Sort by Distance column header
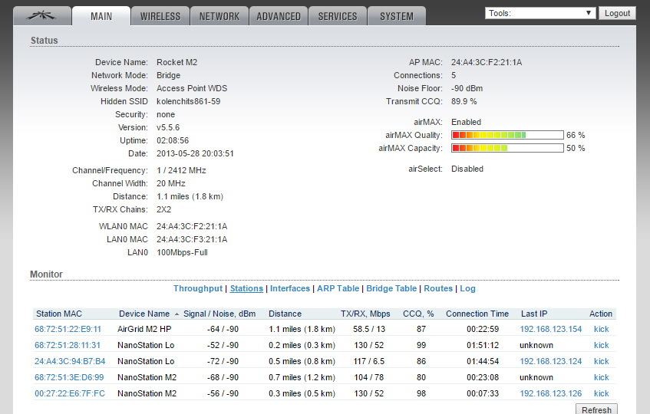The width and height of the screenshot is (650, 414). pyautogui.click(x=285, y=314)
